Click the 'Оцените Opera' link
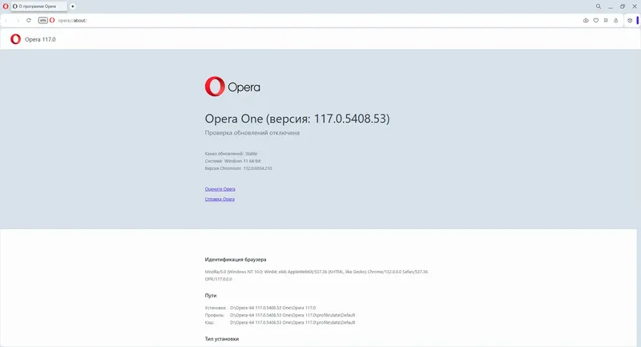Viewport: 641px width, 347px height. 220,189
